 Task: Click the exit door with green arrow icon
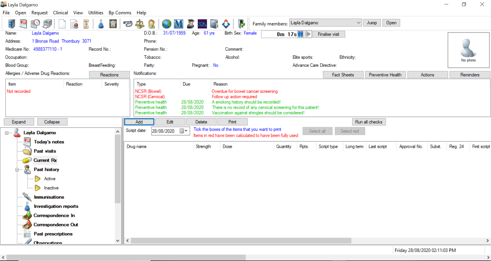(241, 24)
